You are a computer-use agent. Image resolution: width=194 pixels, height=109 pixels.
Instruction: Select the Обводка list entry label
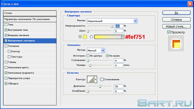tap(13, 84)
